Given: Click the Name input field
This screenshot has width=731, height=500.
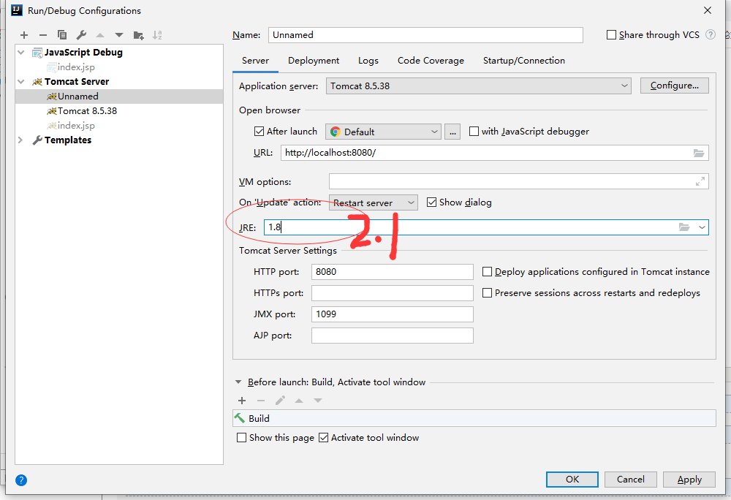Looking at the screenshot, I should click(425, 35).
